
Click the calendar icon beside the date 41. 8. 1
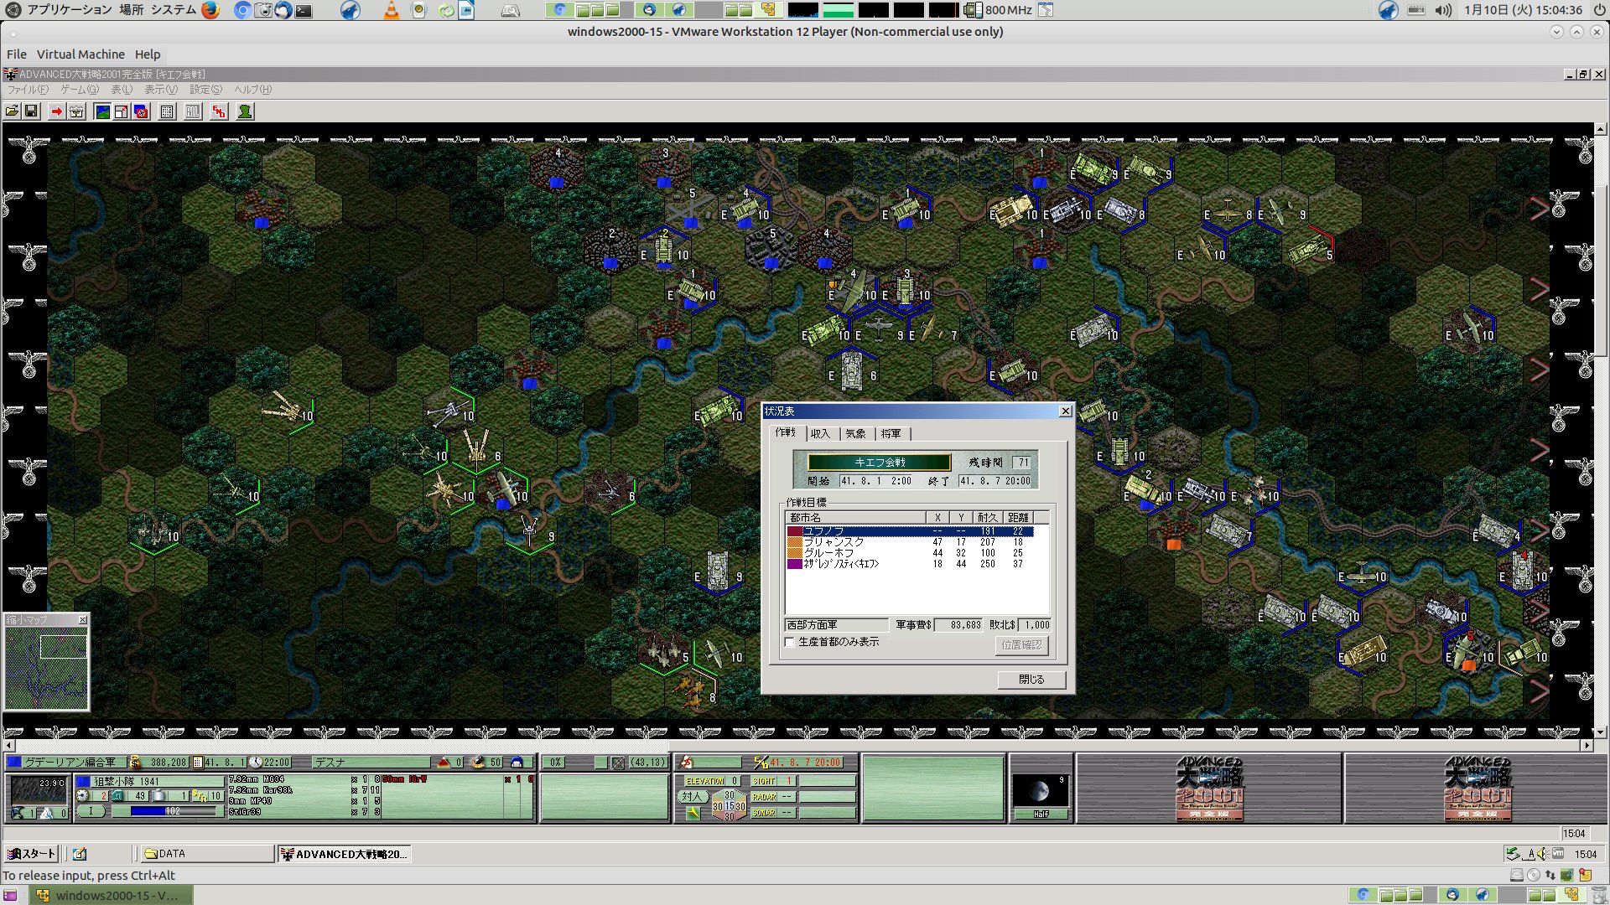point(198,763)
